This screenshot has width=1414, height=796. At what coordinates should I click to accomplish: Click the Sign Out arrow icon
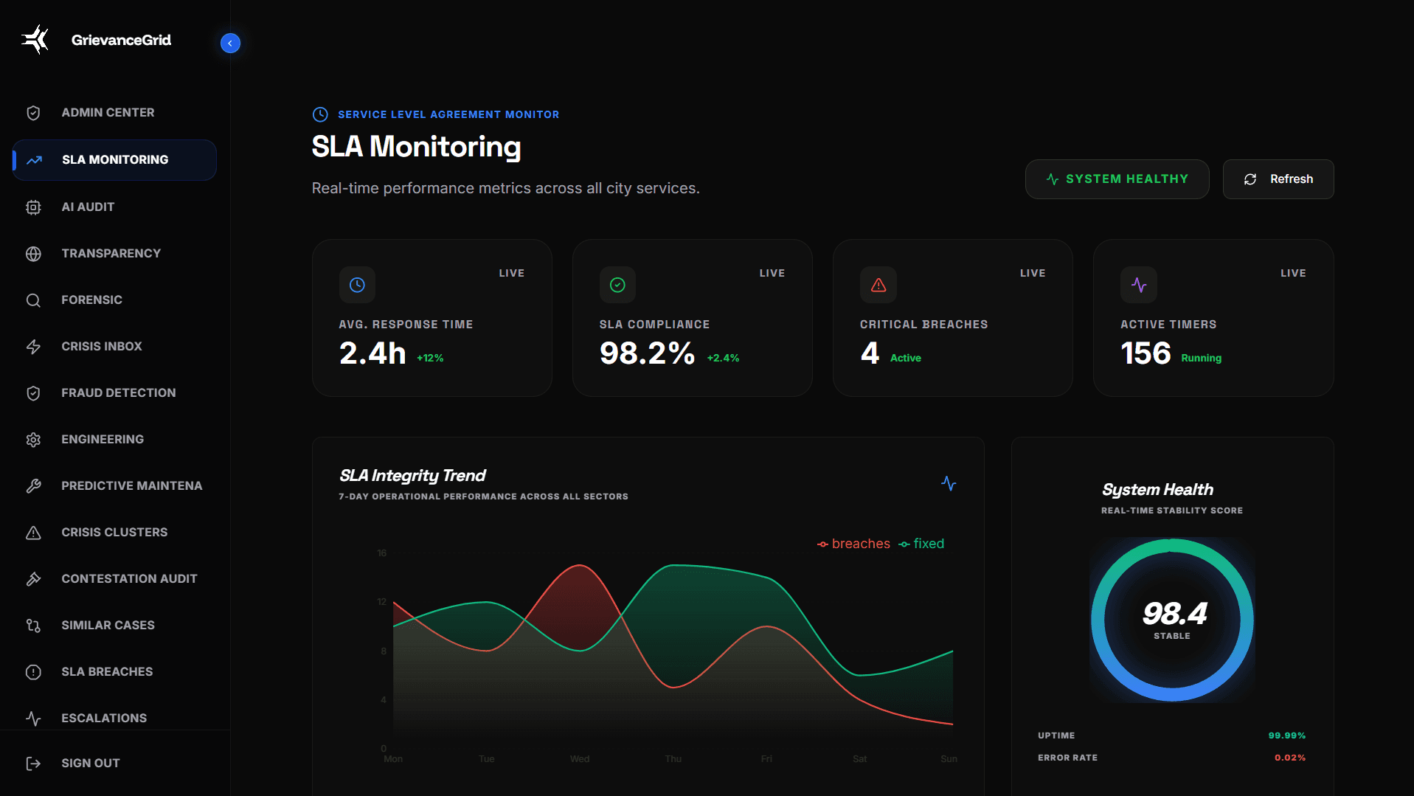33,764
